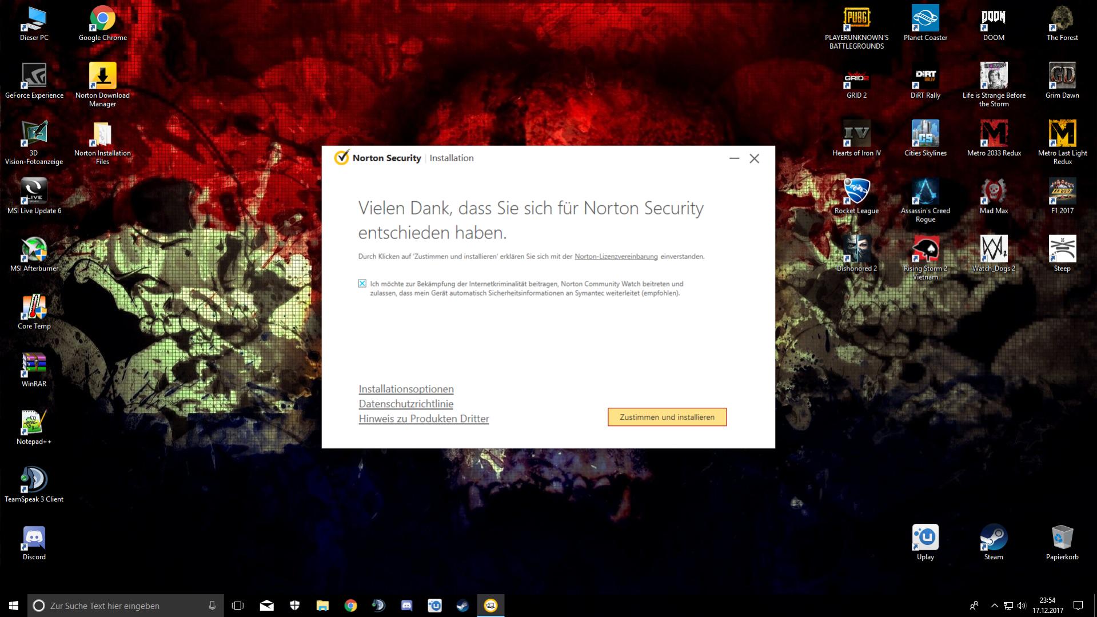The image size is (1097, 617).
Task: Select Rocket League desktop icon
Action: click(857, 196)
